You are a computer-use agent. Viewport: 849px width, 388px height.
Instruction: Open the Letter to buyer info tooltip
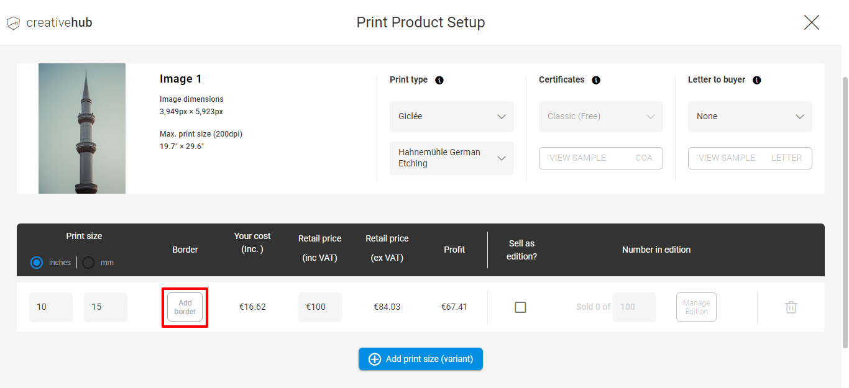click(756, 79)
